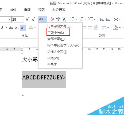Click the first-line indent ruler marker
The height and width of the screenshot is (115, 124).
point(22,48)
